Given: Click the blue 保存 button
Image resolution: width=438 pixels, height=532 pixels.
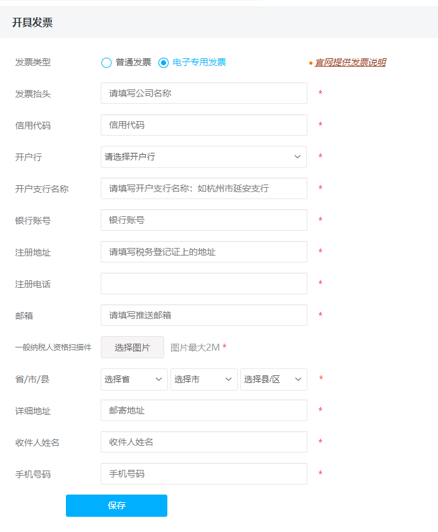Looking at the screenshot, I should (117, 505).
